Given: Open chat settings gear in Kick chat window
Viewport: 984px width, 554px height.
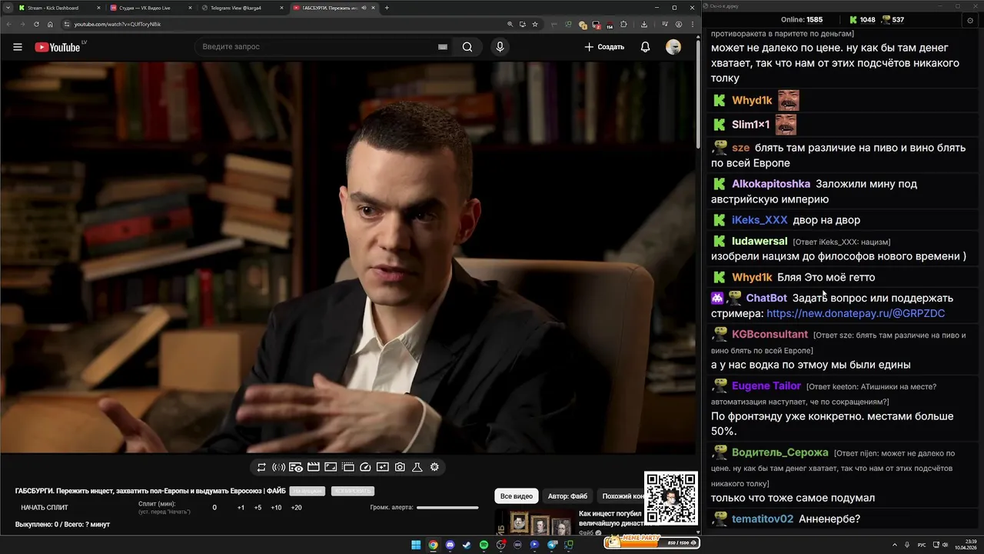Looking at the screenshot, I should (x=969, y=20).
